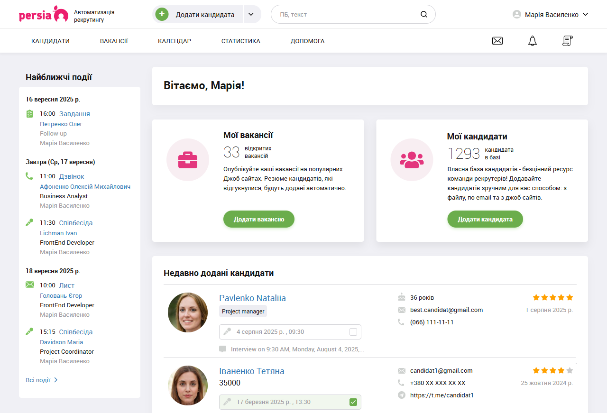Click the pink people icon in Мої кандидати

click(x=412, y=160)
